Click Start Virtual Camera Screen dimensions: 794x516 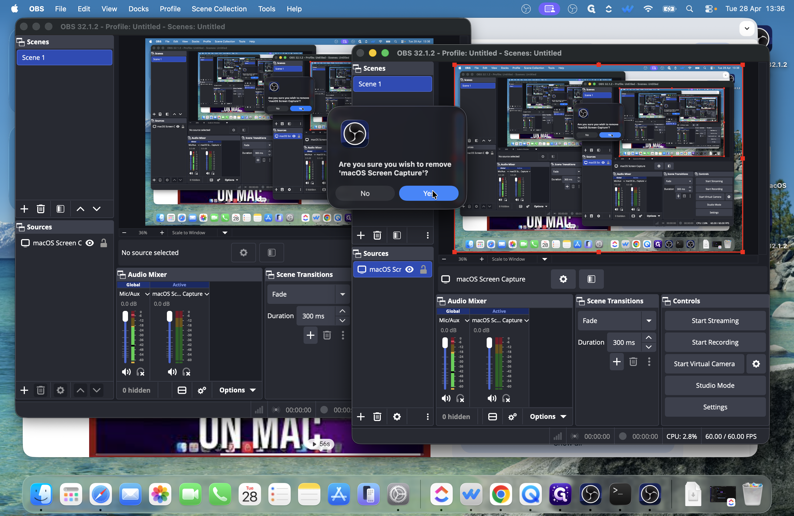[x=704, y=364]
